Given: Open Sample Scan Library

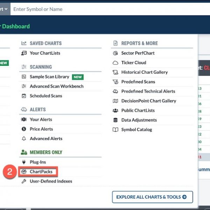Looking at the screenshot, I should [x=49, y=77].
